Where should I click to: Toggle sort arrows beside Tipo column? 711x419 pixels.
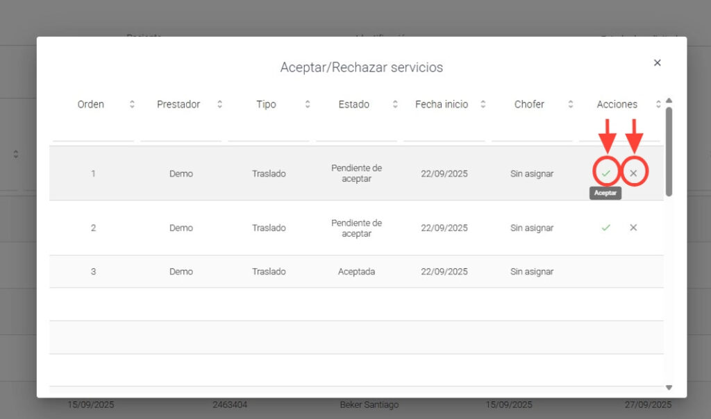[308, 105]
